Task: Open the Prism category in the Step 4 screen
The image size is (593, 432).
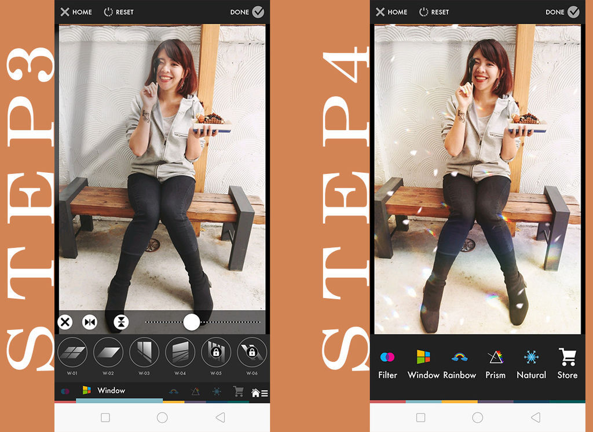Action: pos(496,365)
